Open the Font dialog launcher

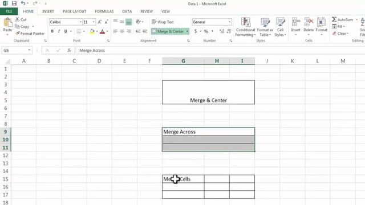(x=108, y=40)
